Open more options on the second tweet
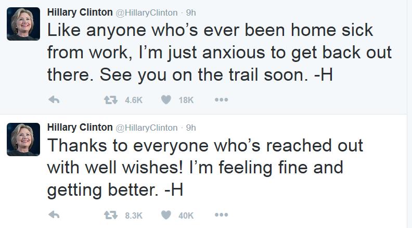The height and width of the screenshot is (228, 412). [x=221, y=215]
